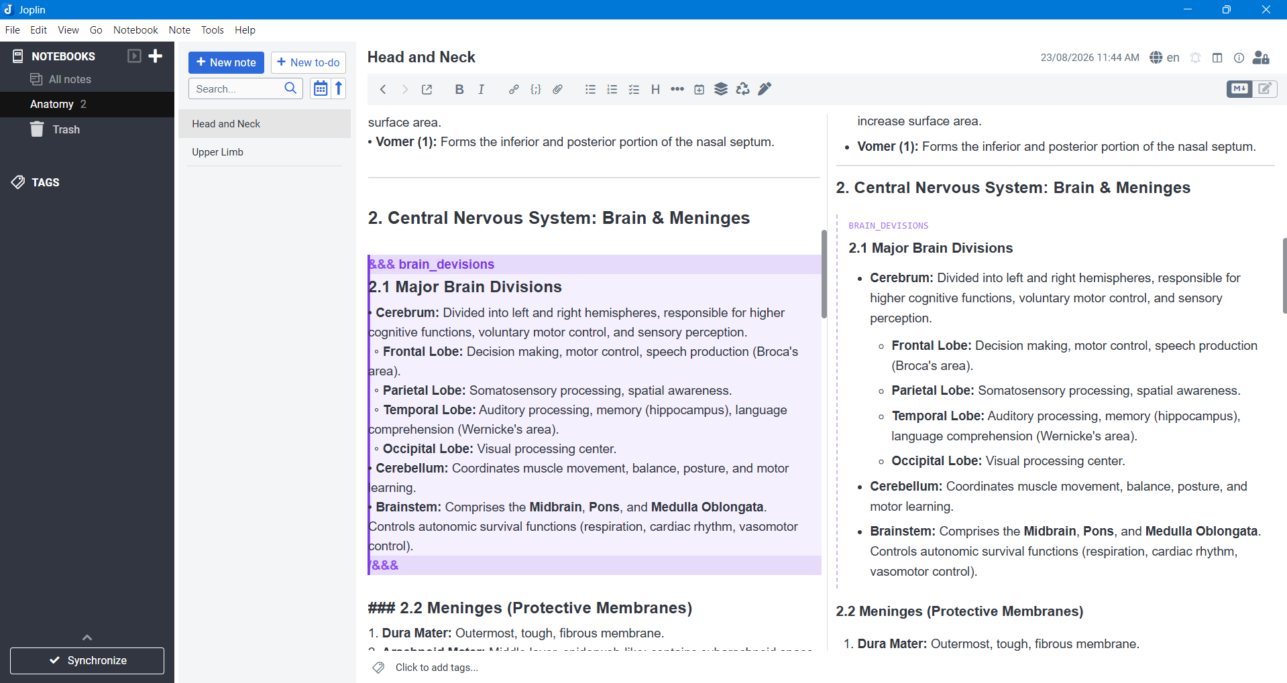The height and width of the screenshot is (683, 1287).
Task: Click the Synchronize button
Action: point(87,660)
